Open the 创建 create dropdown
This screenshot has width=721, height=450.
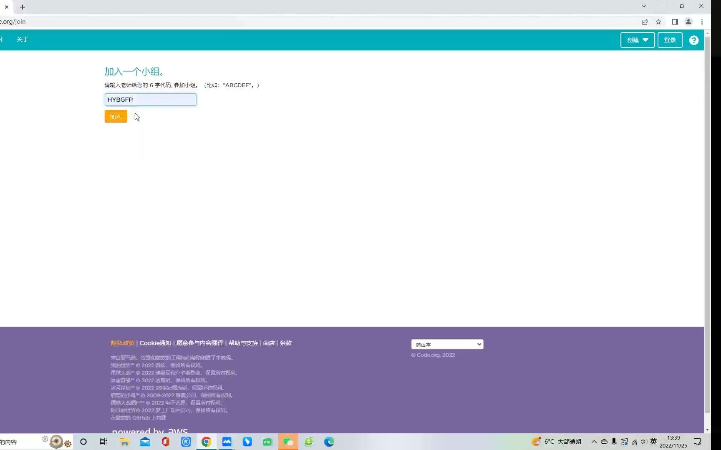coord(638,40)
